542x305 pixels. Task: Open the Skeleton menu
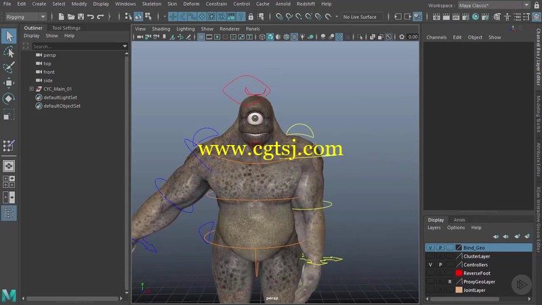[151, 4]
